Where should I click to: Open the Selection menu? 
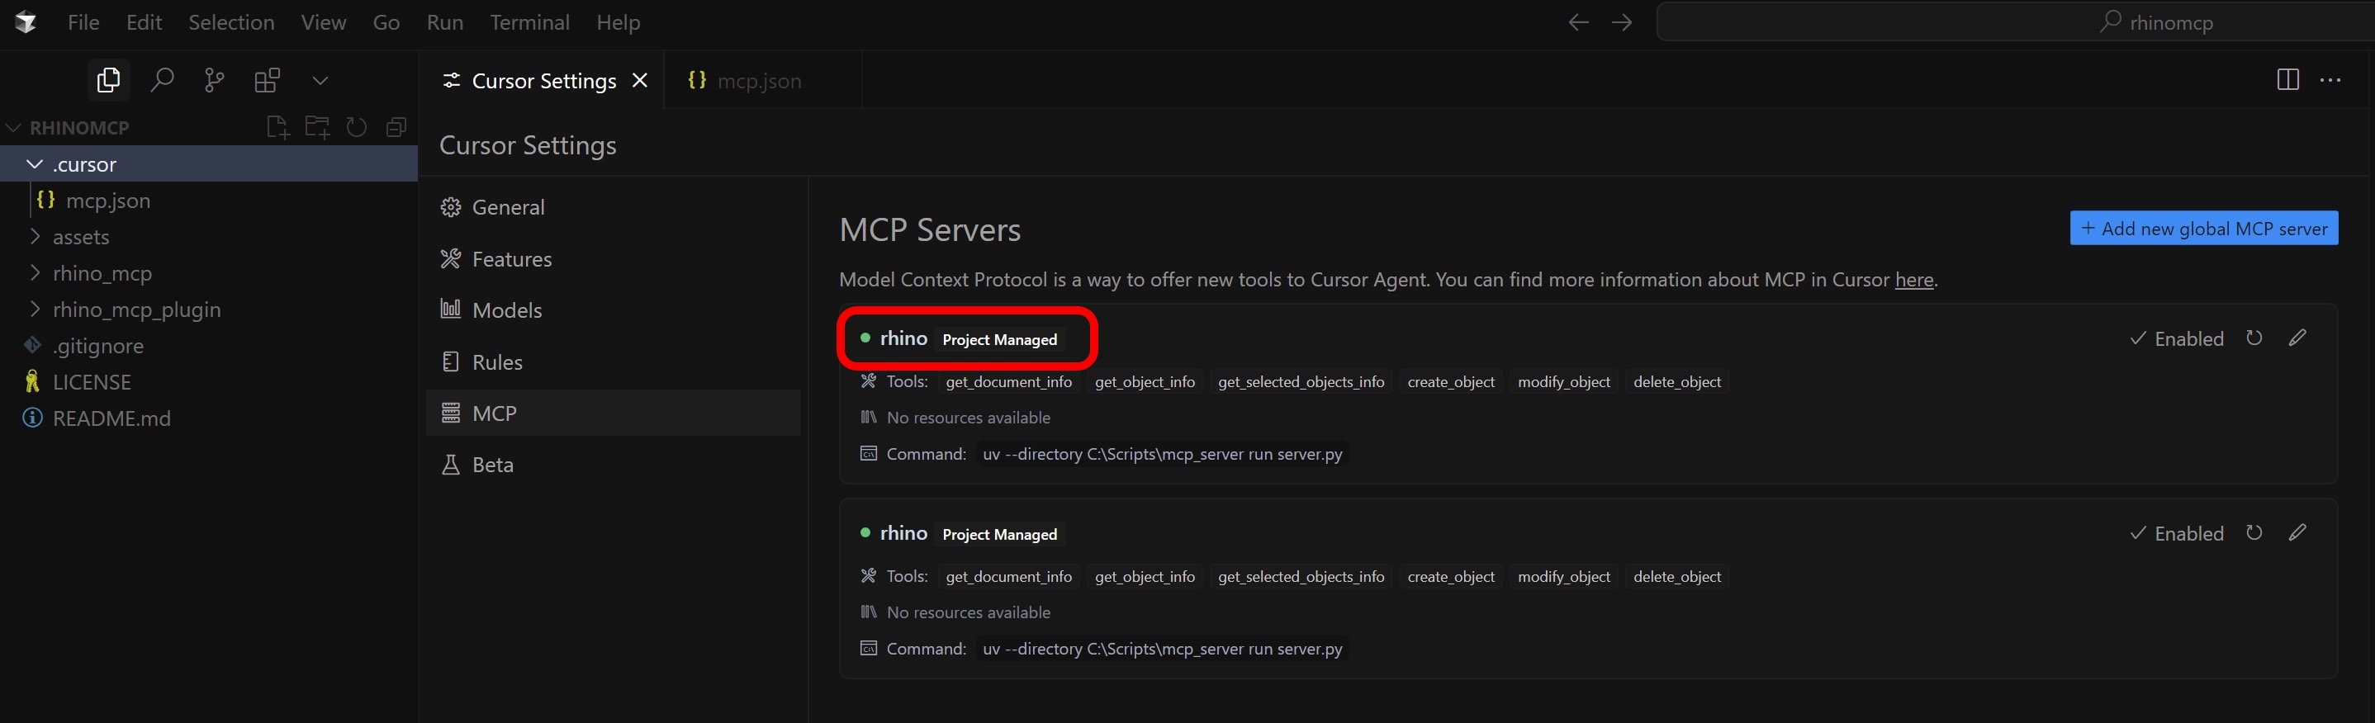click(x=230, y=22)
